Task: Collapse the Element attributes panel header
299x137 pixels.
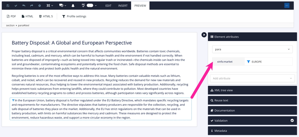Action: pos(253,37)
